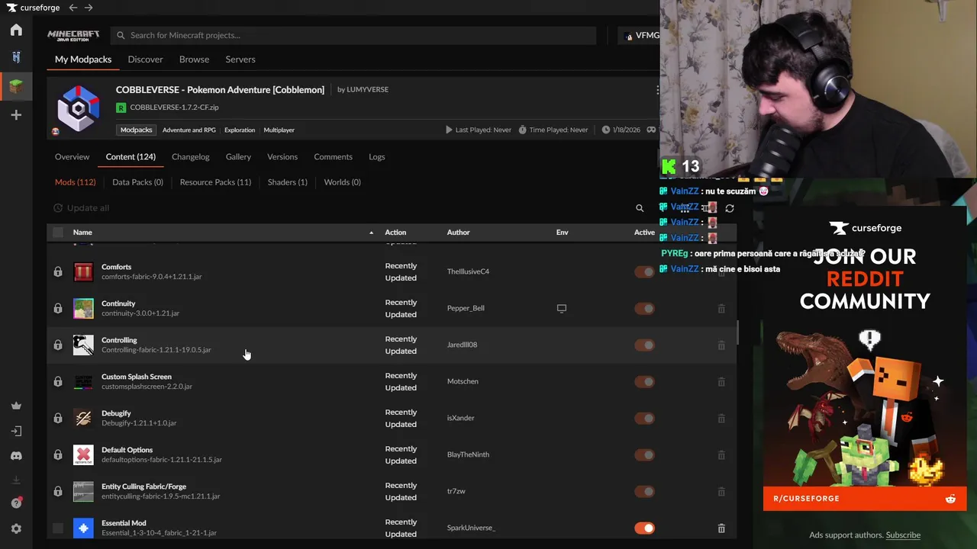Disable the Essential Mod active switch
The image size is (977, 549).
pos(644,528)
